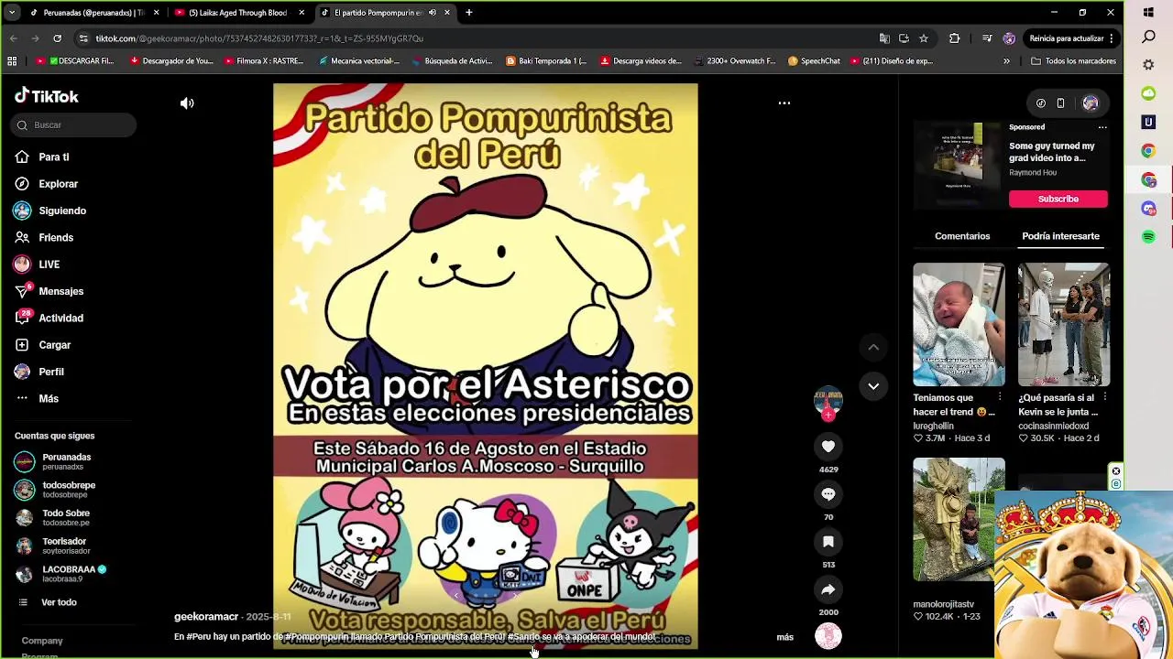Screen dimensions: 1173x659
Task: Follow geekoramacr via the red plus badge
Action: pyautogui.click(x=828, y=416)
